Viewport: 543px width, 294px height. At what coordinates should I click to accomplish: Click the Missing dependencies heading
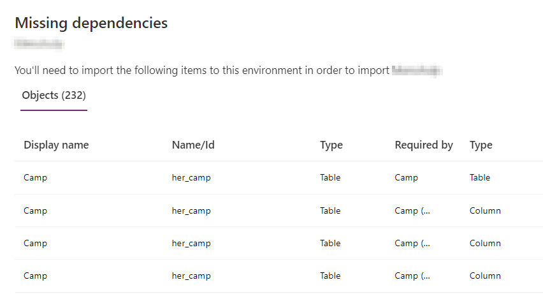point(91,24)
